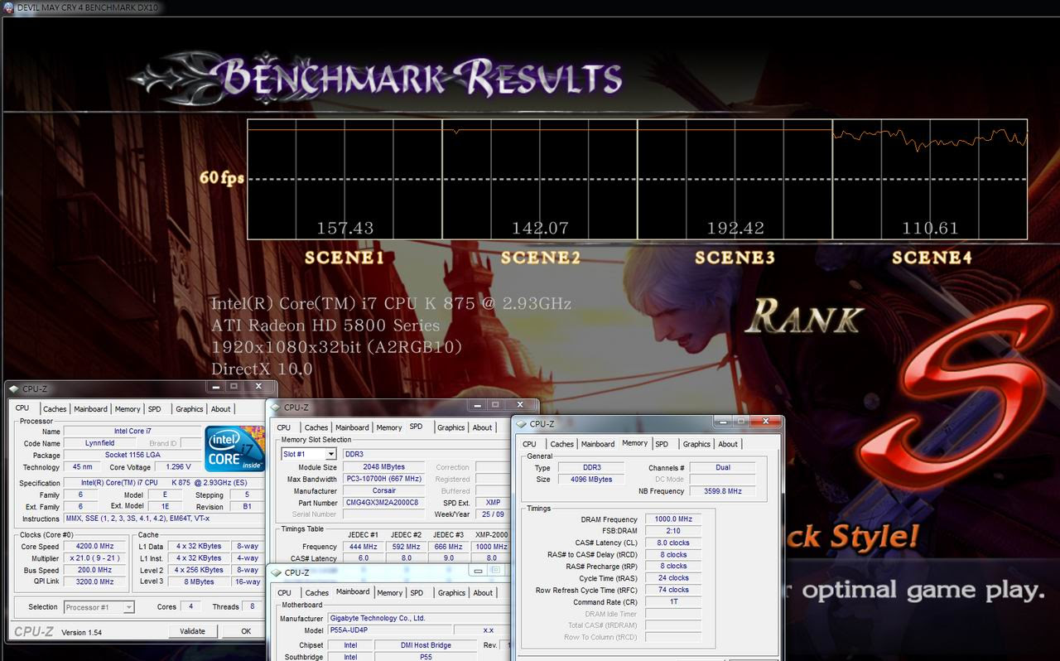Click the manufacturer value 'Corsair'

[x=383, y=491]
